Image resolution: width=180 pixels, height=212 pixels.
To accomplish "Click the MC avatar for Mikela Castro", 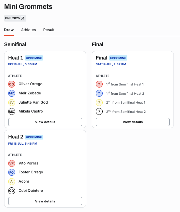I will [12, 111].
